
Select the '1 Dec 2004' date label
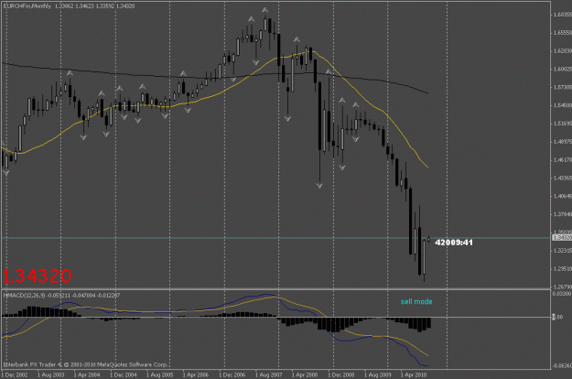tap(124, 374)
